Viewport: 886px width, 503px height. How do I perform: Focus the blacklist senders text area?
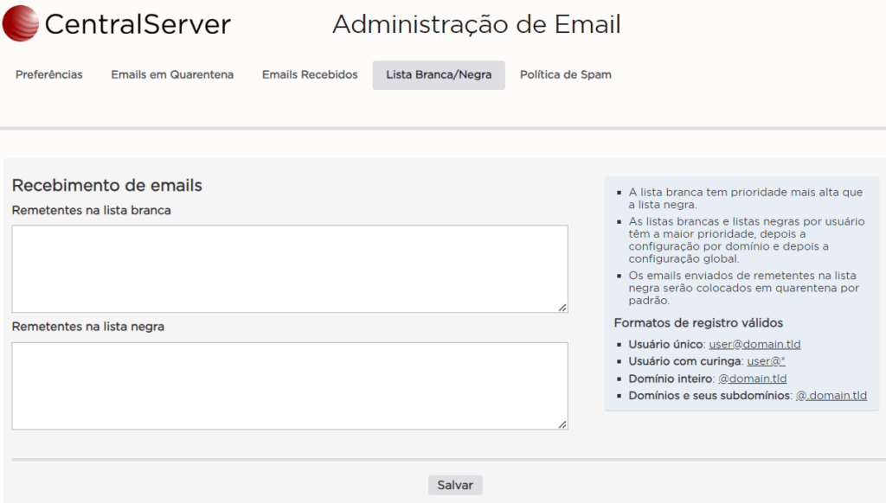pos(289,385)
